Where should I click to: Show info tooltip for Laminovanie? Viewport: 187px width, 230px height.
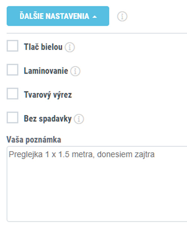75,71
